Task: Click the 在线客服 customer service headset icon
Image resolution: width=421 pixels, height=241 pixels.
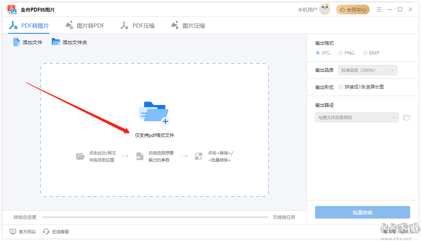Action: 46,232
